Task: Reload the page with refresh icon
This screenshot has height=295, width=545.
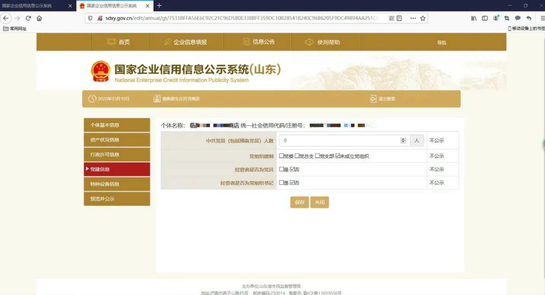Action: point(28,18)
